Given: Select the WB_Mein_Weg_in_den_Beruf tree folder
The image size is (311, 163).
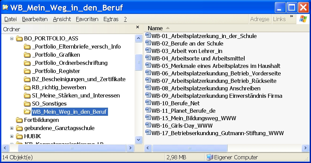Looking at the screenshot, I should (x=69, y=112).
